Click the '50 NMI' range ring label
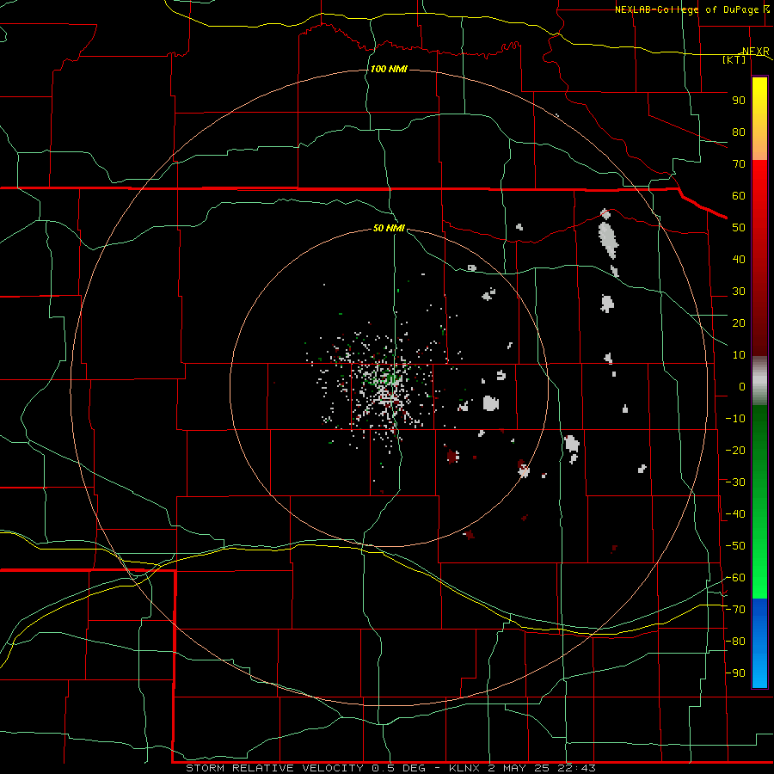Screen dimensions: 774x774 tap(389, 228)
